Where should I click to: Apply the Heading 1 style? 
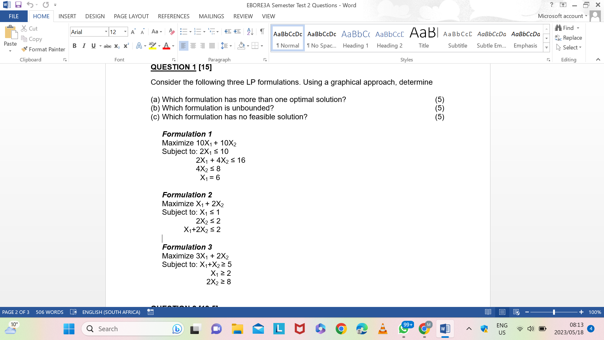coord(355,38)
